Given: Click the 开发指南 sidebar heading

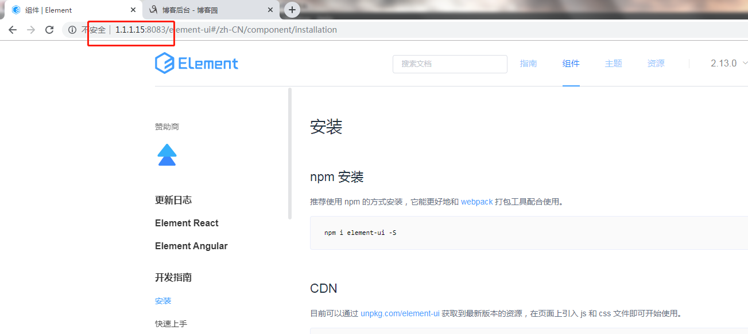Looking at the screenshot, I should coord(173,277).
